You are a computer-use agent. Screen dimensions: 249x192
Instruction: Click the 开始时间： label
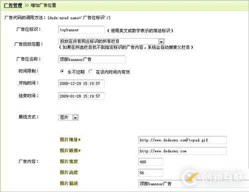pos(28,83)
